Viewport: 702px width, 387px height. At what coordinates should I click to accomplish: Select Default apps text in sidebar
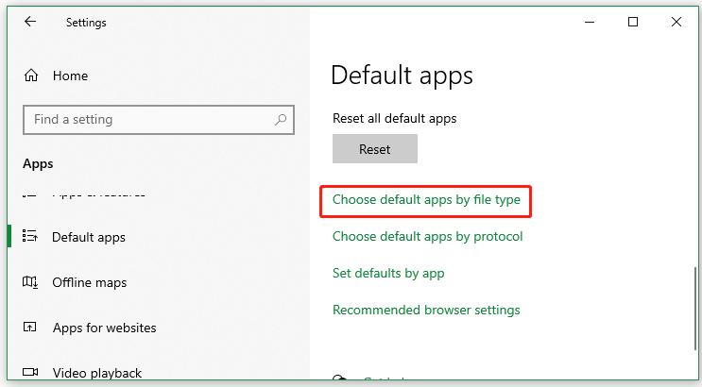tap(89, 237)
